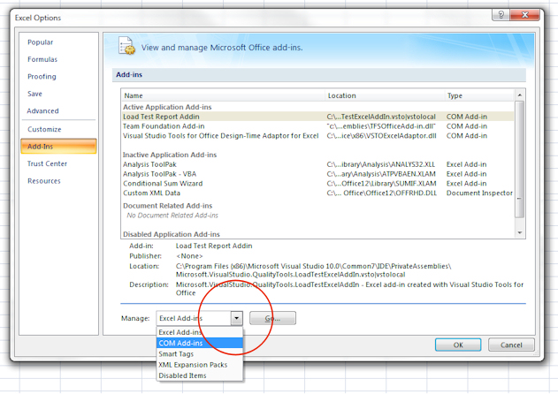Click the Document Inspector type cell
Image resolution: width=558 pixels, height=394 pixels.
tap(479, 193)
